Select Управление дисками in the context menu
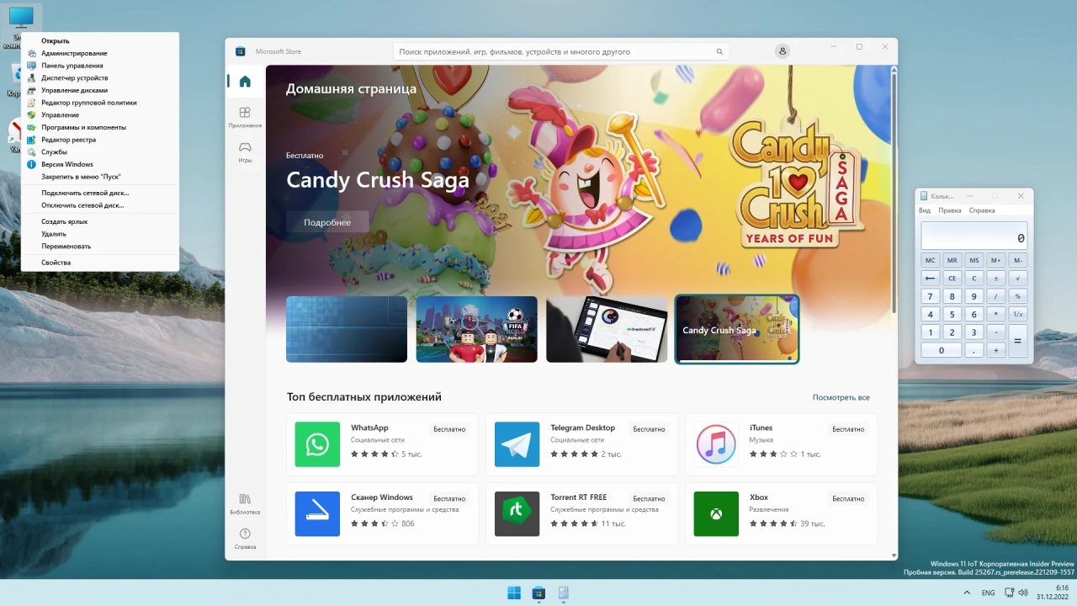1077x606 pixels. tap(100, 90)
